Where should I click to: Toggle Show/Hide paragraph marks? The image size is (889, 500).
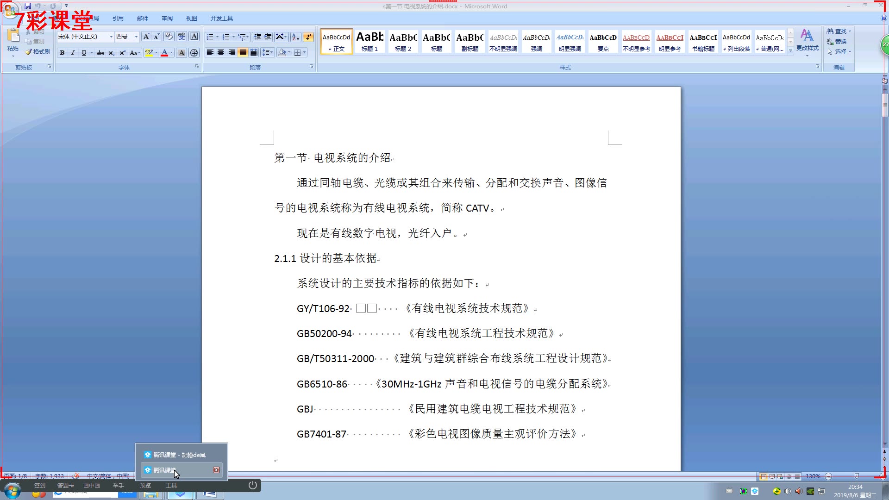pos(308,37)
